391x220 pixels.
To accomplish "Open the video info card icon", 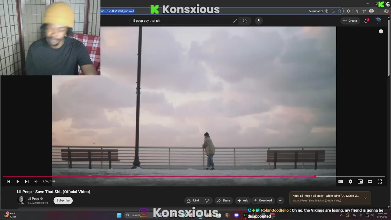I will tap(381, 31).
